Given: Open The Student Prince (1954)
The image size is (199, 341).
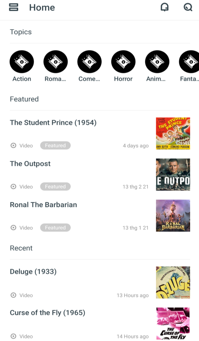Looking at the screenshot, I should [53, 123].
